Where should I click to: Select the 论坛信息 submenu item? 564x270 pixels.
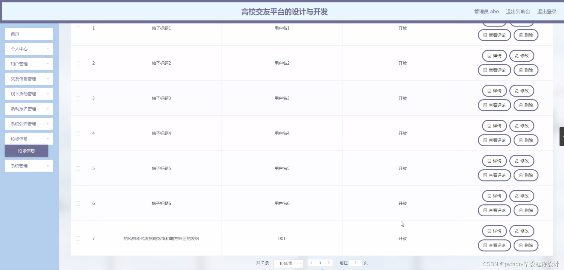point(26,150)
